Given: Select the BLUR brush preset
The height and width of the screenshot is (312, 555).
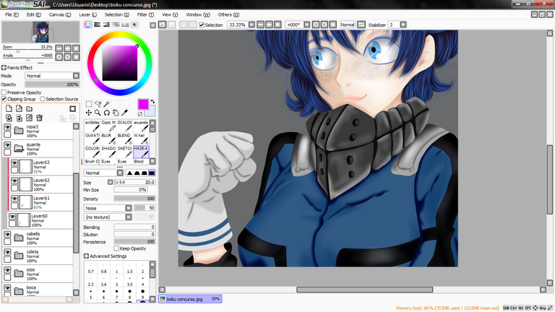Looking at the screenshot, I should (x=108, y=139).
